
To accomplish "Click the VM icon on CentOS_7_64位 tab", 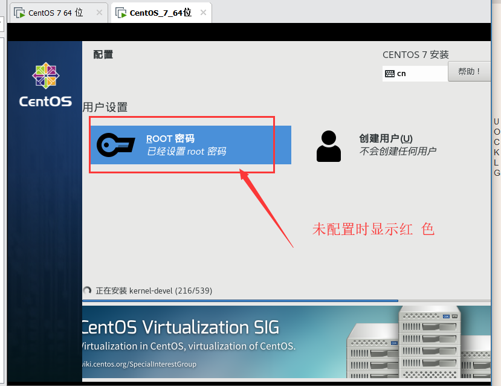I will click(121, 13).
